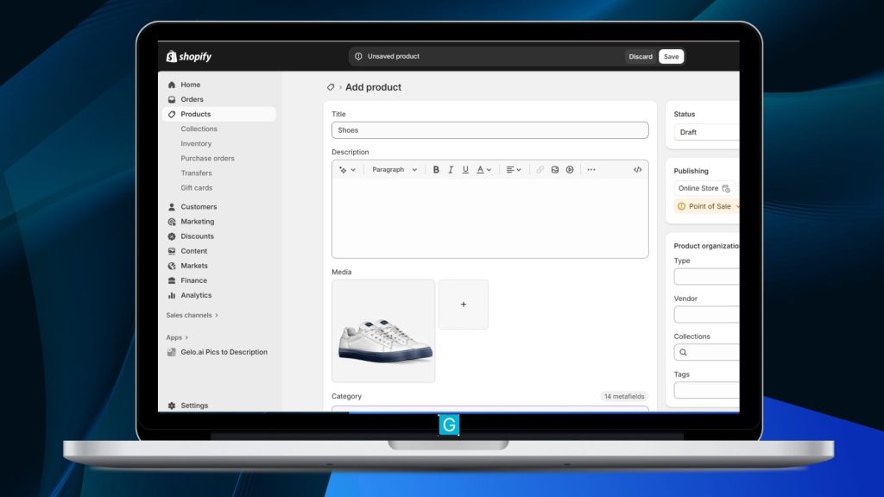Toggle bold formatting in description editor
884x497 pixels.
(x=436, y=170)
